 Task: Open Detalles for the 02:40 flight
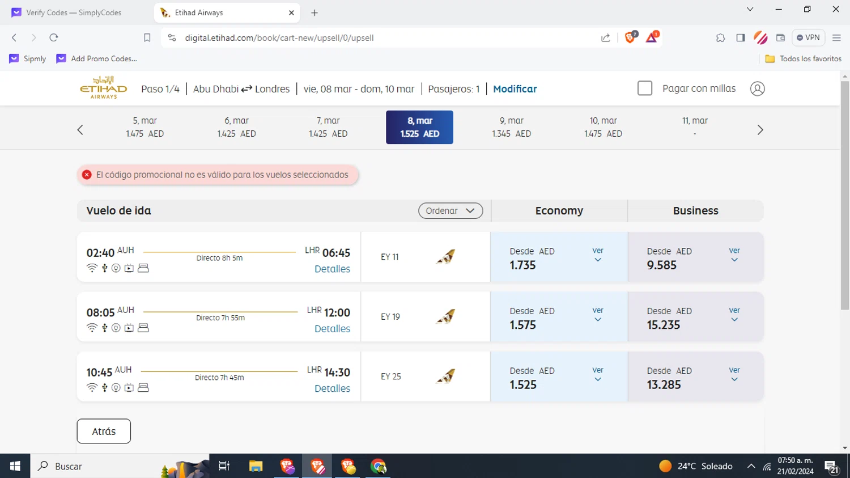point(332,269)
